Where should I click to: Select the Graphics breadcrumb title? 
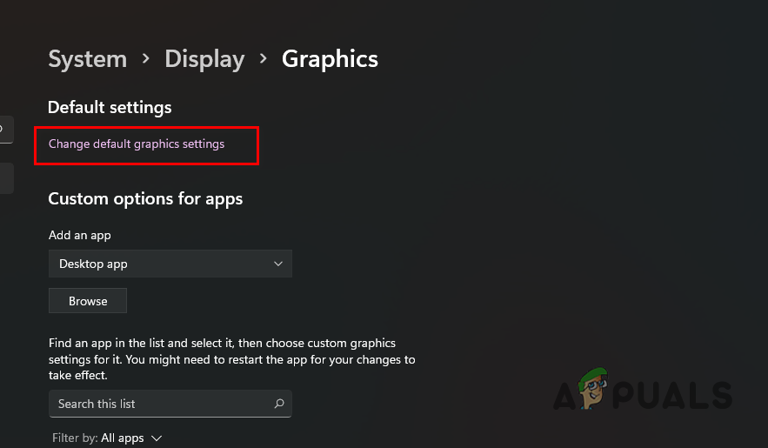(330, 59)
